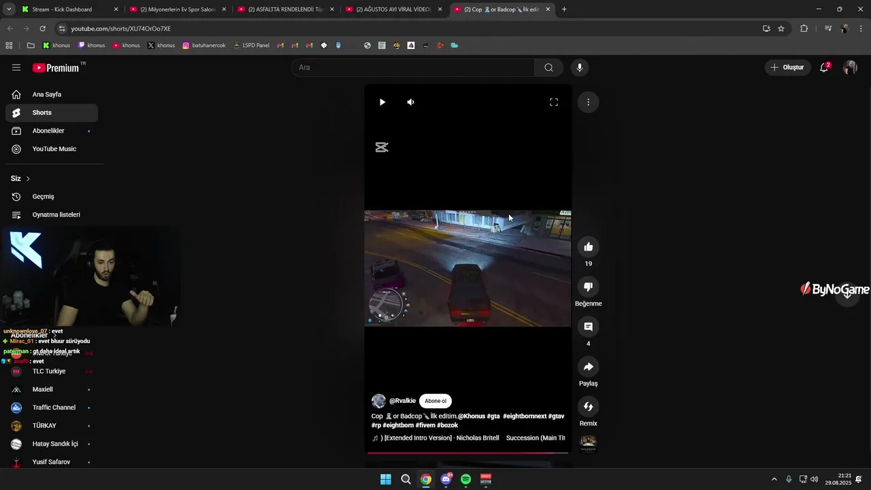Open the Succession music track link
This screenshot has height=490, width=871.
[468, 438]
